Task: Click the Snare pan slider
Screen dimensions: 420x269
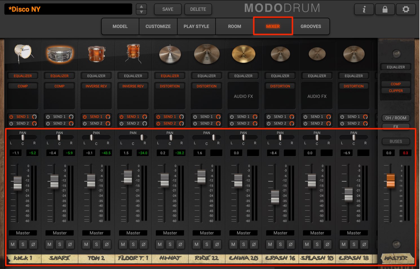Action: [x=59, y=137]
